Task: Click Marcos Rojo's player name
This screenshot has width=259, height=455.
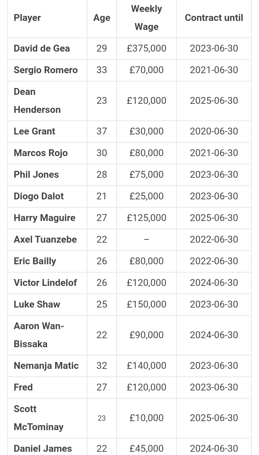Action: (41, 153)
